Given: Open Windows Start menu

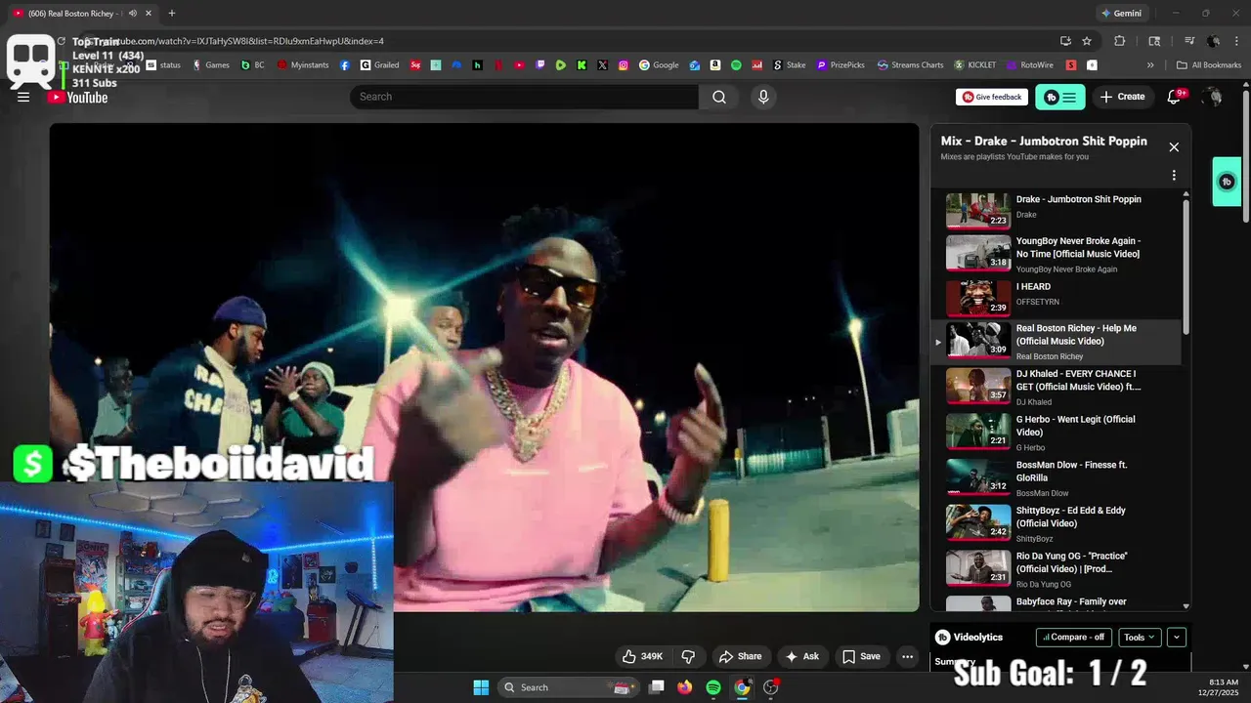Looking at the screenshot, I should (481, 687).
